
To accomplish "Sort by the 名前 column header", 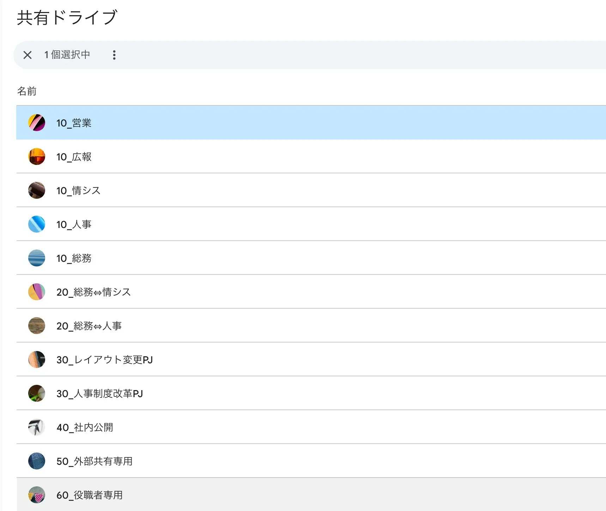I will point(27,91).
